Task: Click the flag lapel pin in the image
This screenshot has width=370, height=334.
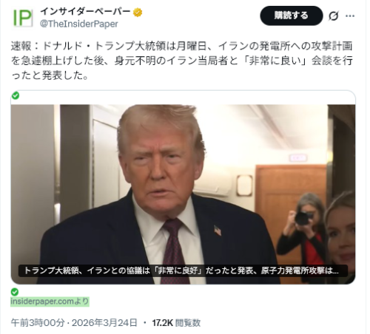Action: 218,231
